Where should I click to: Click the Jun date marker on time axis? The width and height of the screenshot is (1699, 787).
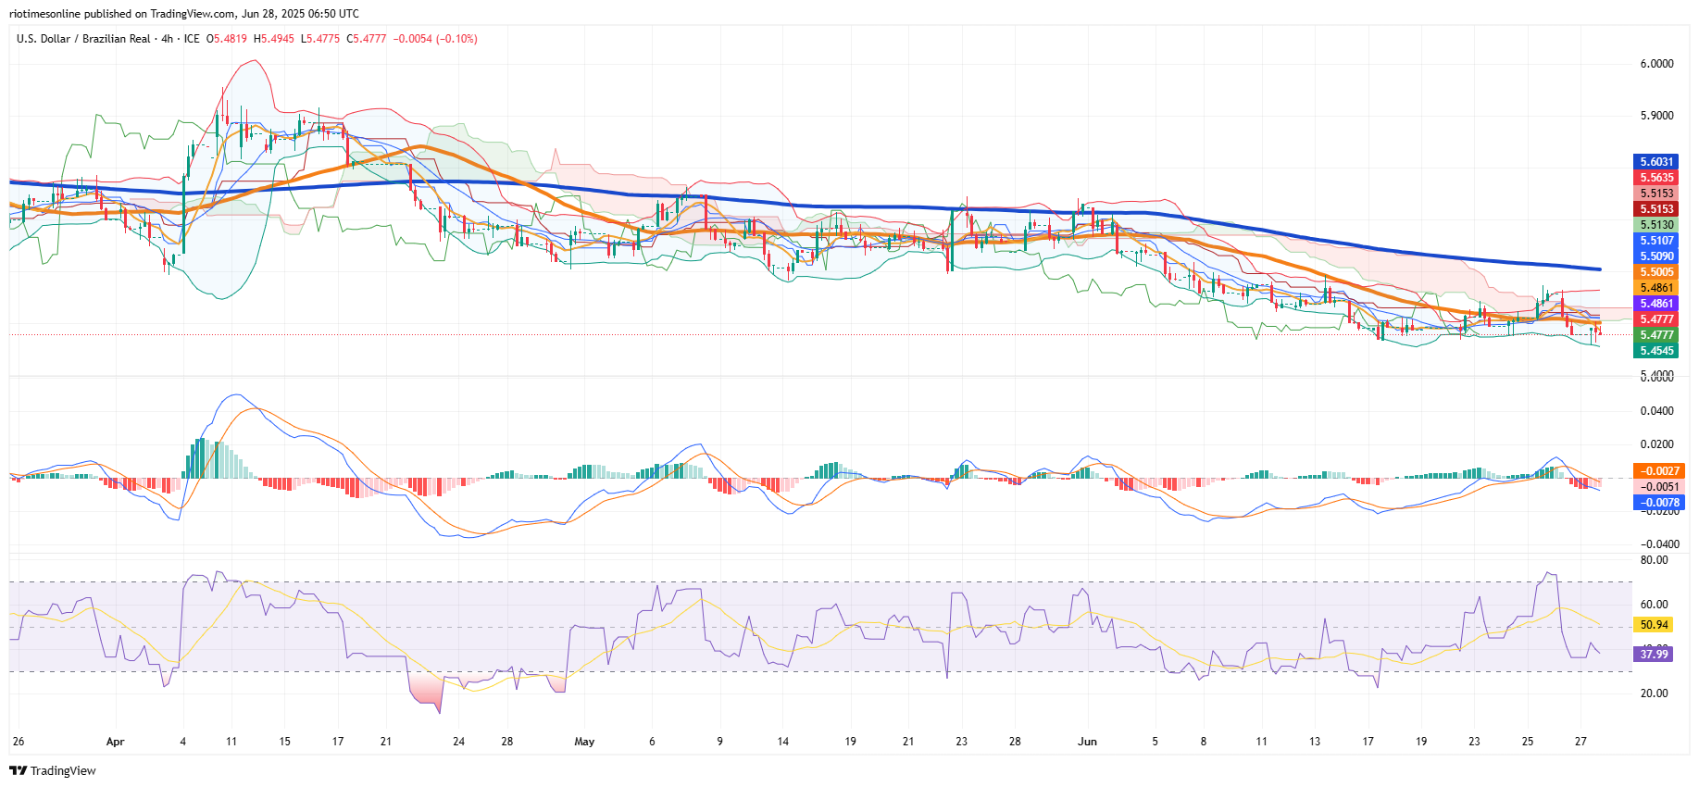(x=1087, y=742)
